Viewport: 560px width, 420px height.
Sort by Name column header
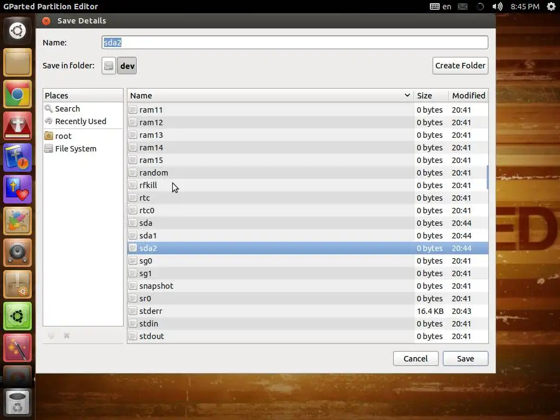point(270,95)
